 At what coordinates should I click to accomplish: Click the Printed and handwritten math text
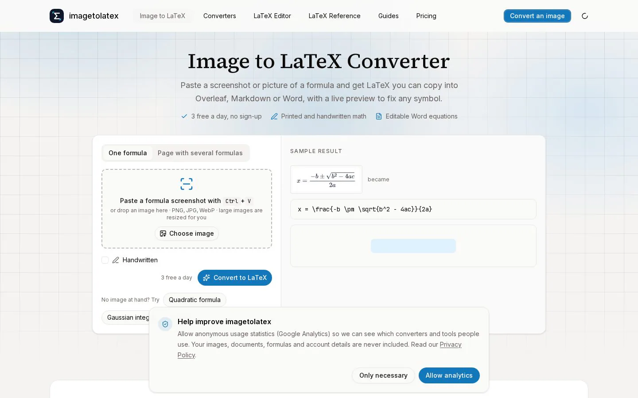(x=324, y=116)
